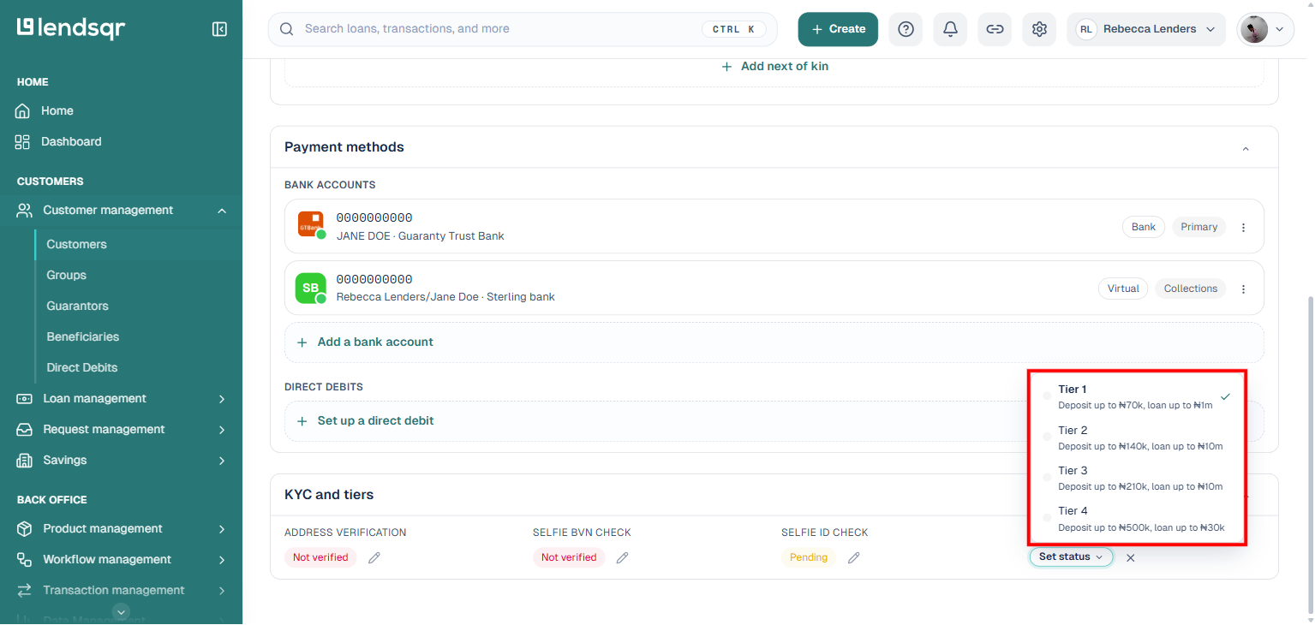Edit the Selfie BVN Check status pencil
The width and height of the screenshot is (1315, 625).
(623, 557)
